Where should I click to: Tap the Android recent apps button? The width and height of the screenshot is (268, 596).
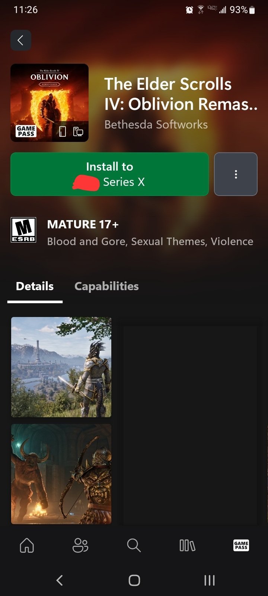click(210, 580)
